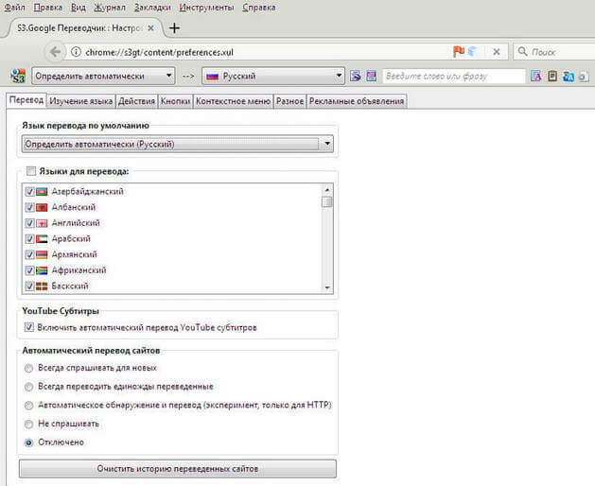Select Автоматическое обнаружение и перевод radio

(28, 406)
